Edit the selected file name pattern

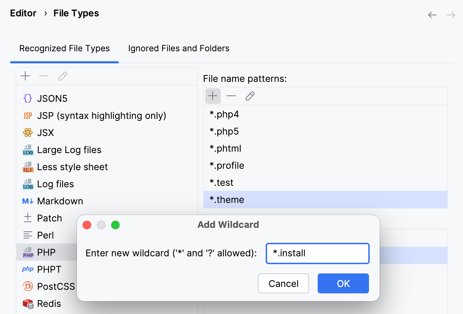250,96
